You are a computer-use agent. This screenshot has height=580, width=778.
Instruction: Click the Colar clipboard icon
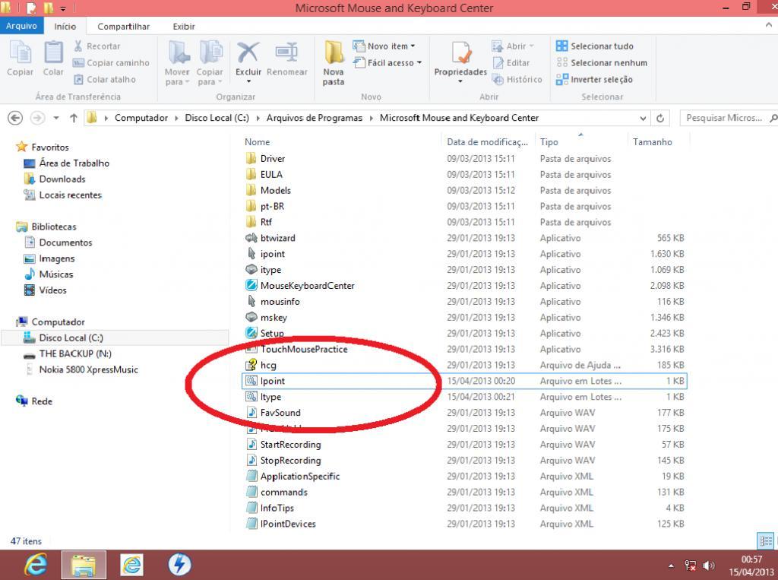53,59
